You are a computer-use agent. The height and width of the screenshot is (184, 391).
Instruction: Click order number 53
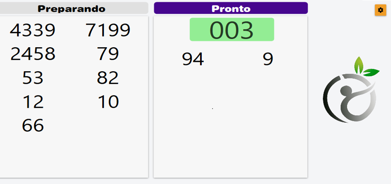point(33,77)
